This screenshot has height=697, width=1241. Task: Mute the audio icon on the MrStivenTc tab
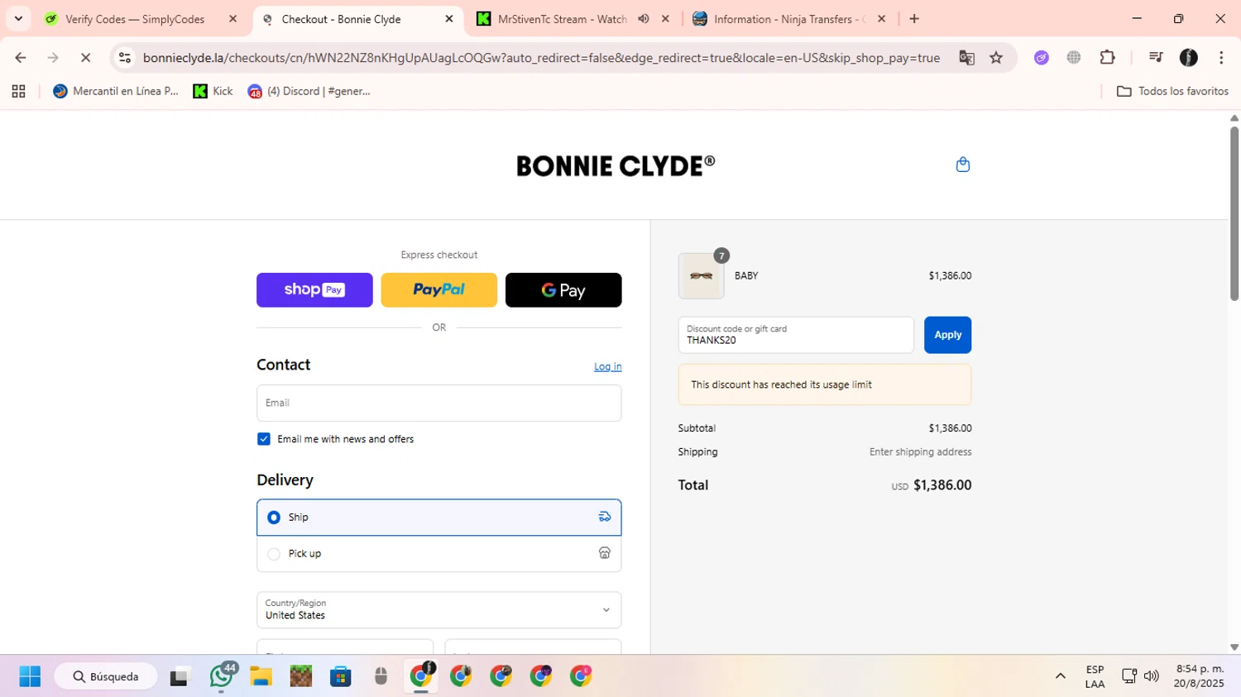click(643, 19)
